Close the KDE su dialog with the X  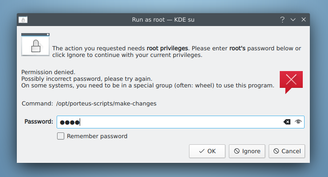(304, 19)
